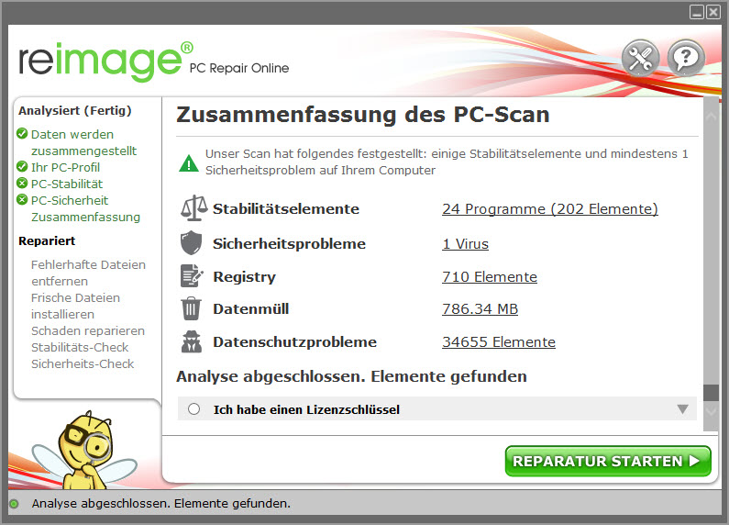The width and height of the screenshot is (729, 525).
Task: Click the X status icon beside PC-Sicherheit
Action: coord(22,200)
